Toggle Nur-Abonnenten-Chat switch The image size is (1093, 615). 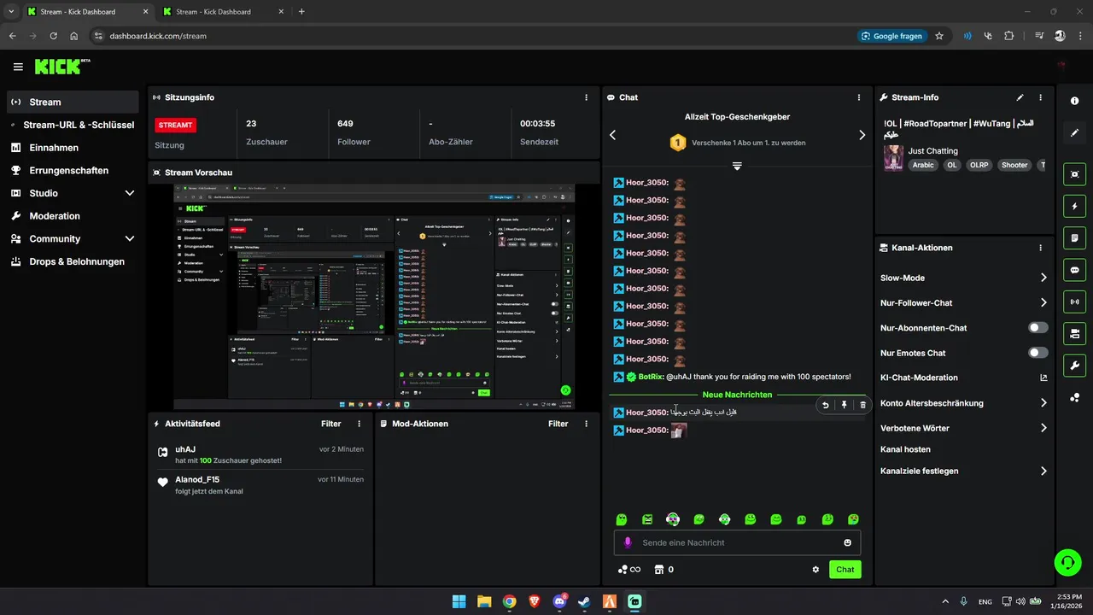tap(1038, 328)
